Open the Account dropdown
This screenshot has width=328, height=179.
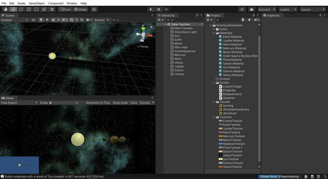267,9
